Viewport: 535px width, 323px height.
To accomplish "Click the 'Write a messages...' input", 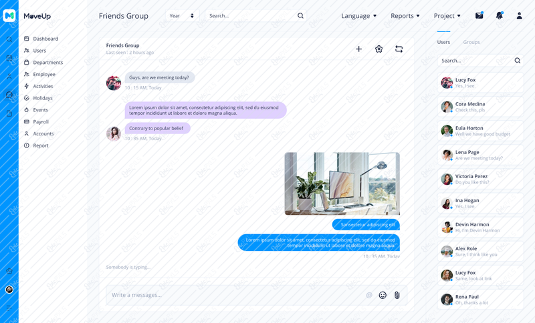I will click(256, 295).
